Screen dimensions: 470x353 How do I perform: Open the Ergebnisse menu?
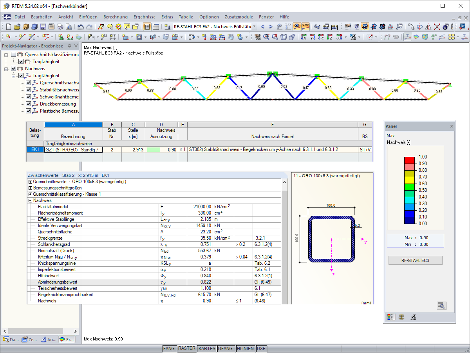point(145,17)
